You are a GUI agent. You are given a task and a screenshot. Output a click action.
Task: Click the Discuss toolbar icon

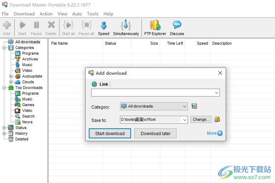coord(177,28)
